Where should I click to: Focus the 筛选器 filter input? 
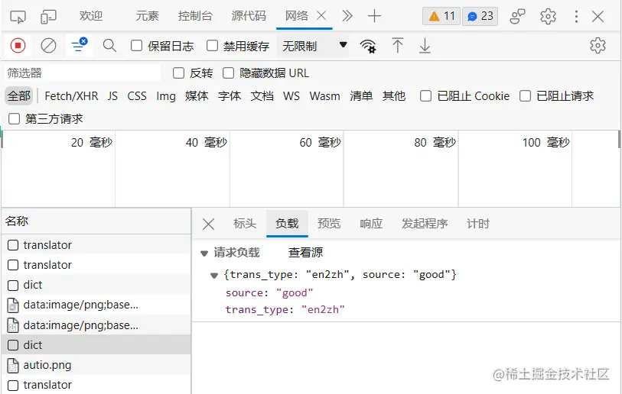[x=83, y=73]
